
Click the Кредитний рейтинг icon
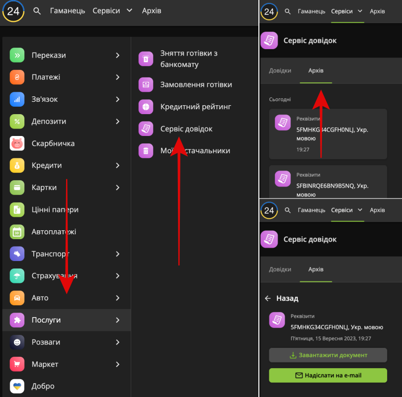pyautogui.click(x=146, y=107)
